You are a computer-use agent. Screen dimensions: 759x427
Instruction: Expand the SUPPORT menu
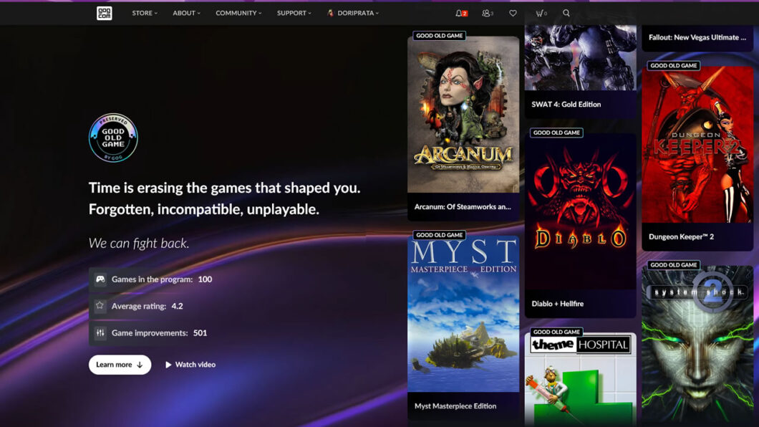click(x=294, y=13)
